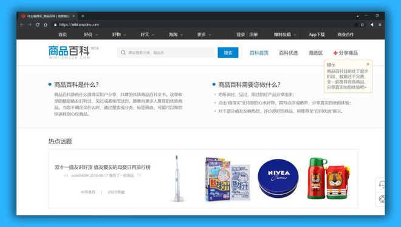Click the browser back arrow

22,24
